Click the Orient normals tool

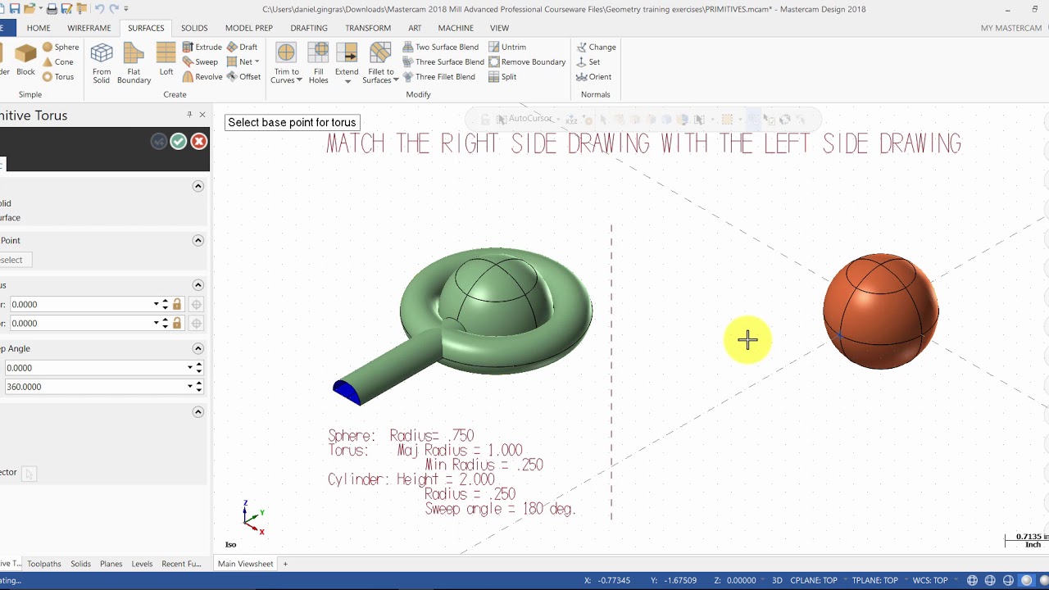pyautogui.click(x=594, y=76)
